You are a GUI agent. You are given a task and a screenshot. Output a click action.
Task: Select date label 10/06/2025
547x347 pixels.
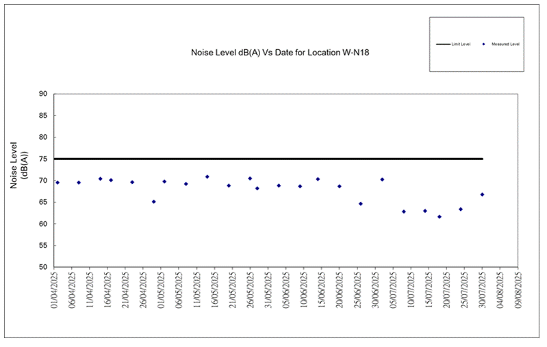tap(303, 290)
